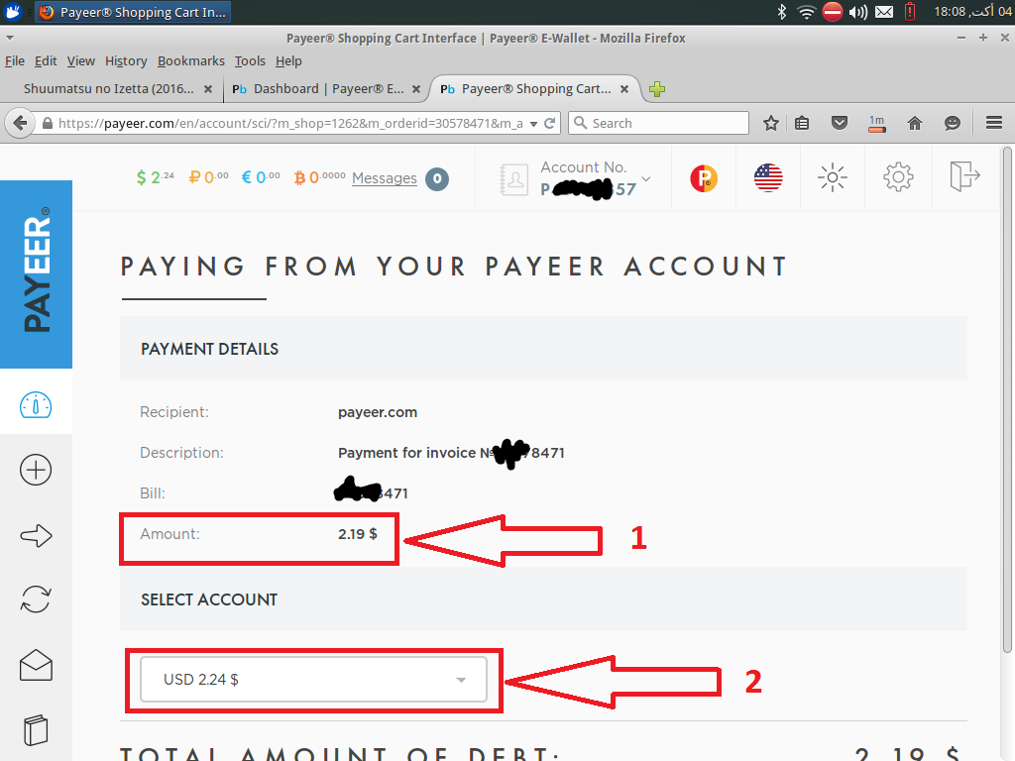Change language via US flag icon
The width and height of the screenshot is (1015, 761).
click(x=768, y=178)
